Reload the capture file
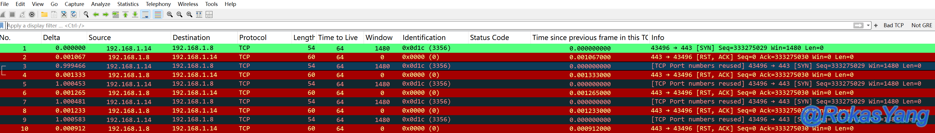935x133 pixels. click(74, 14)
